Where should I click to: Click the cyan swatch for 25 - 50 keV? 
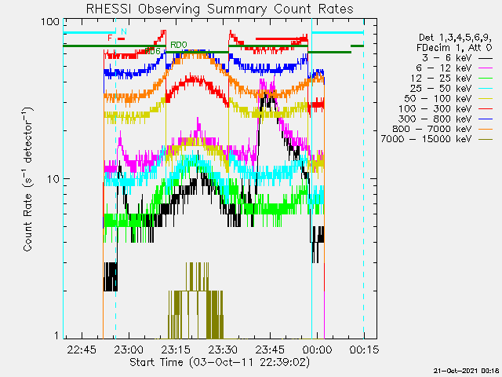click(486, 89)
